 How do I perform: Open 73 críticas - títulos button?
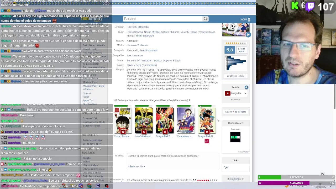coord(235,76)
